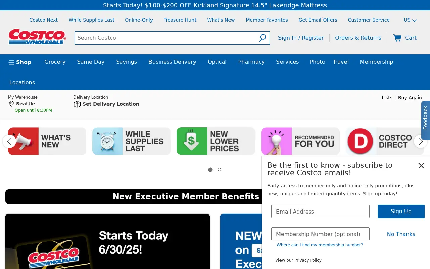Open the Treasure Hunt link

(180, 20)
